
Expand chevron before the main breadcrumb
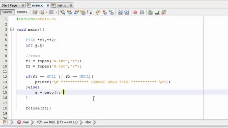point(12,122)
